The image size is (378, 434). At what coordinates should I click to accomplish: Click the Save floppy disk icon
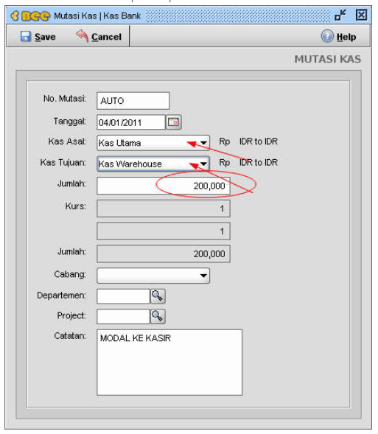point(26,36)
